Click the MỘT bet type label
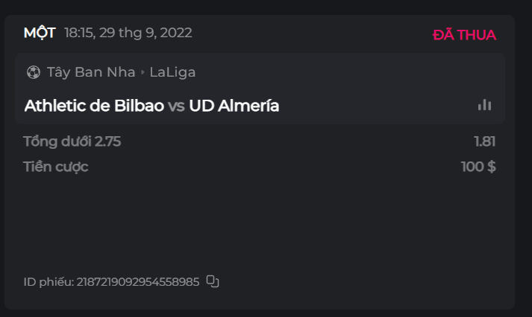Screen dimensions: 532x317 point(39,33)
